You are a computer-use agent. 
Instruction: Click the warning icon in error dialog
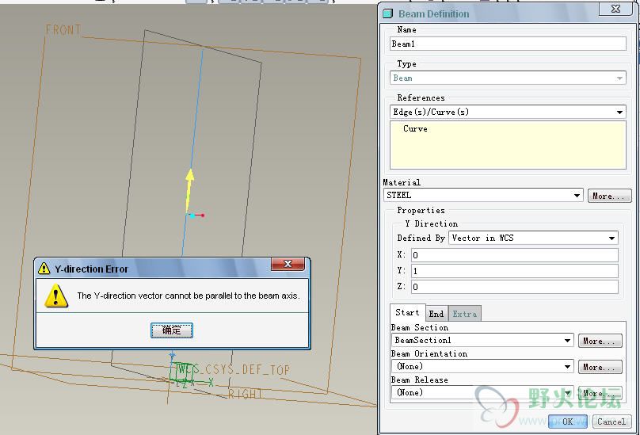click(55, 296)
